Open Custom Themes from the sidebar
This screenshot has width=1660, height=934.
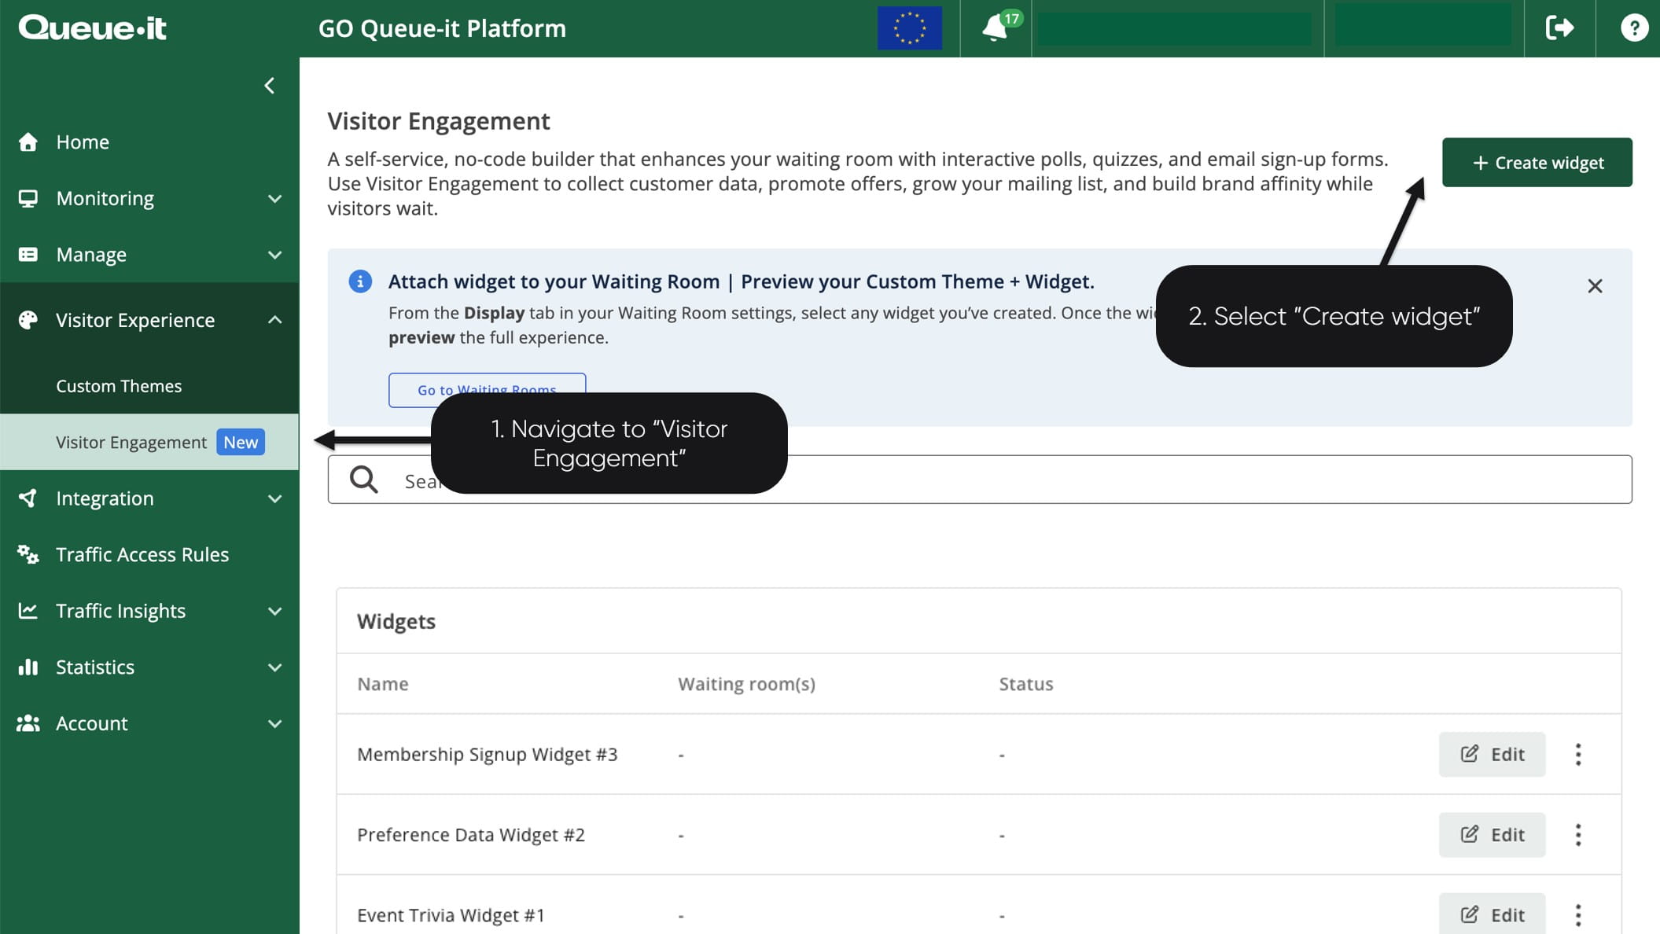point(118,385)
